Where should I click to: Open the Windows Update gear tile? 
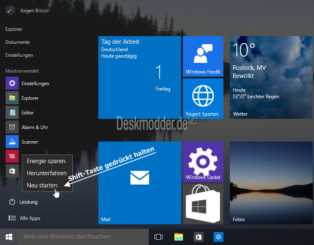pyautogui.click(x=203, y=162)
